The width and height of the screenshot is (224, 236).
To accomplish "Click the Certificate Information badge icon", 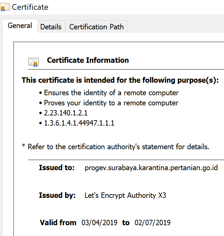I will pos(33,62).
